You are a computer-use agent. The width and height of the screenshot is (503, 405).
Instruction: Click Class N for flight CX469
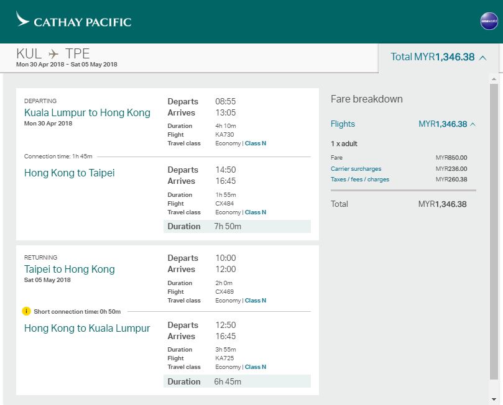[x=255, y=301]
